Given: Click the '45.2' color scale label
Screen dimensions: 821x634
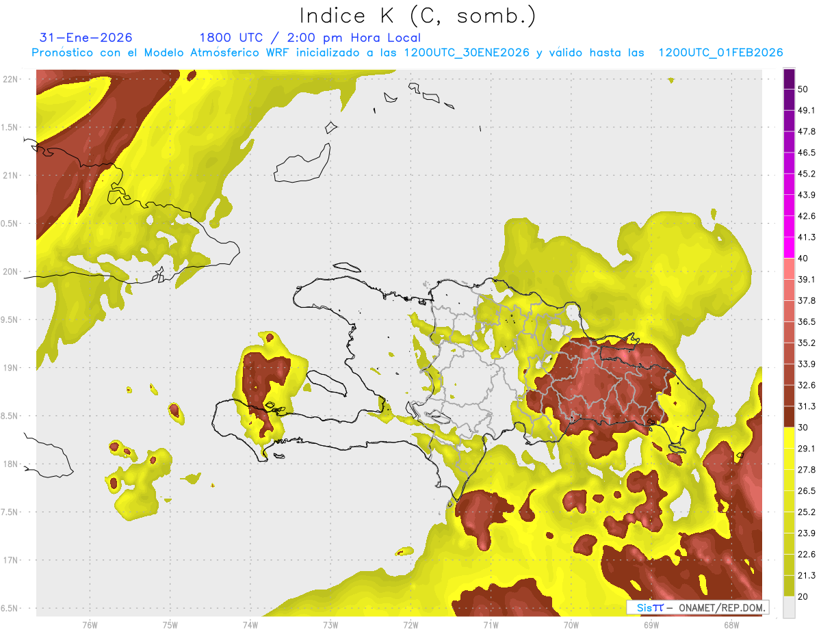Looking at the screenshot, I should pos(807,174).
